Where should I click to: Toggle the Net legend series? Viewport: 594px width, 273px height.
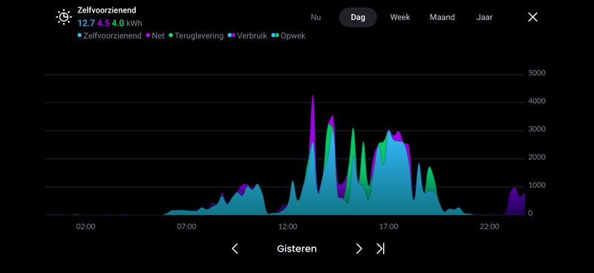[155, 36]
